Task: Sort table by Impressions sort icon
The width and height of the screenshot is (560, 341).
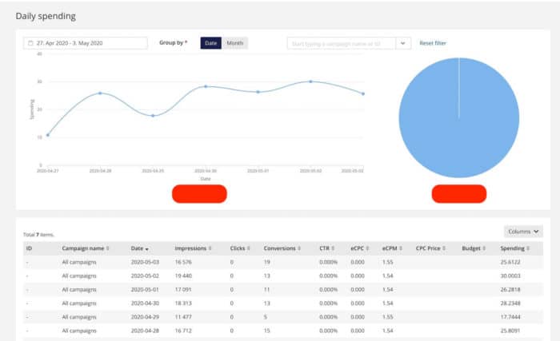Action: (x=210, y=248)
